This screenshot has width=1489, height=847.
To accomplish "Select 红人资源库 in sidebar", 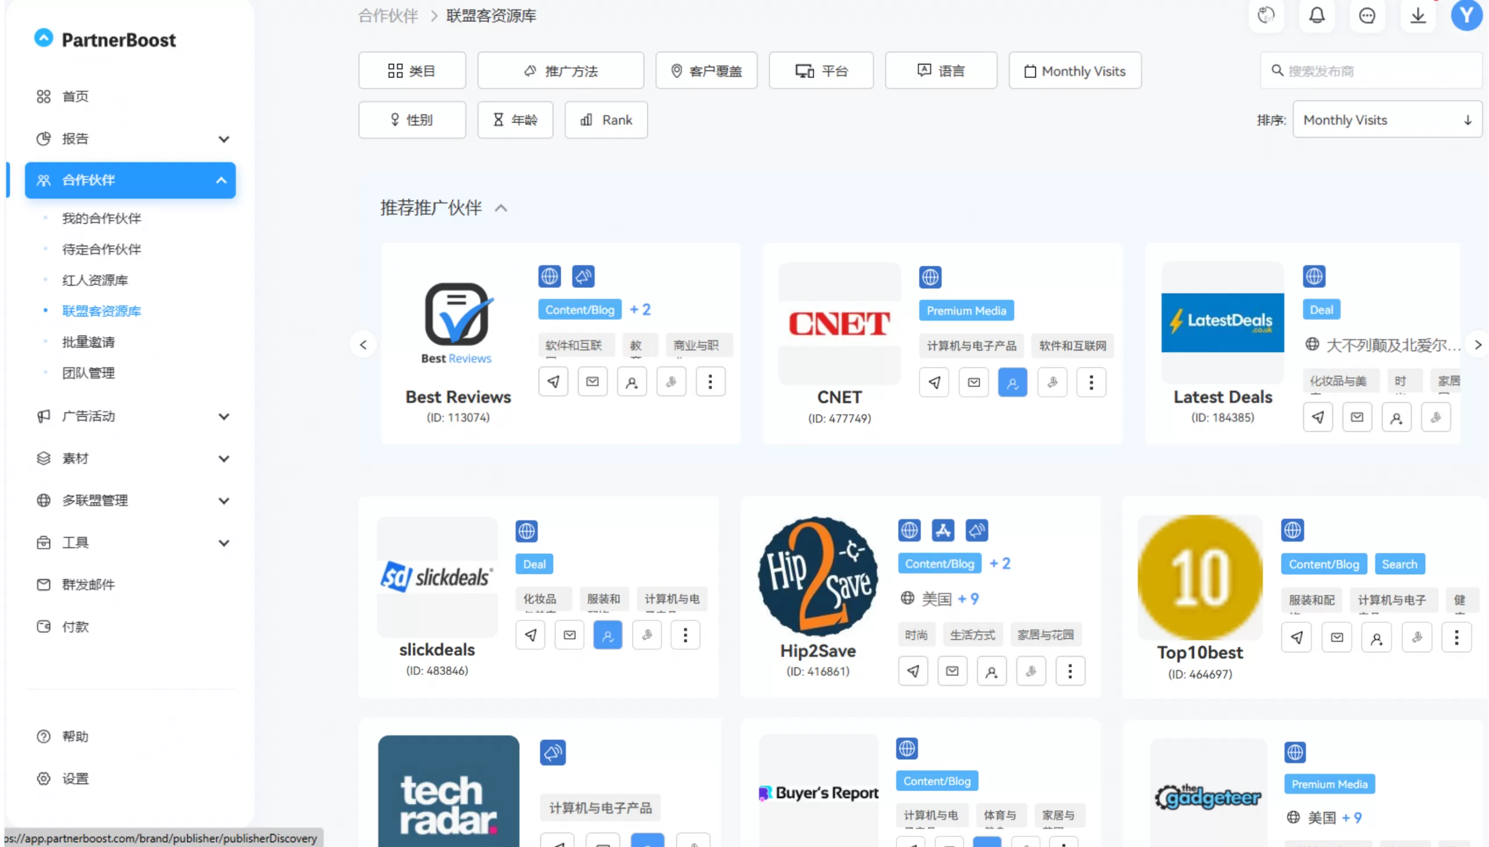I will pos(95,280).
